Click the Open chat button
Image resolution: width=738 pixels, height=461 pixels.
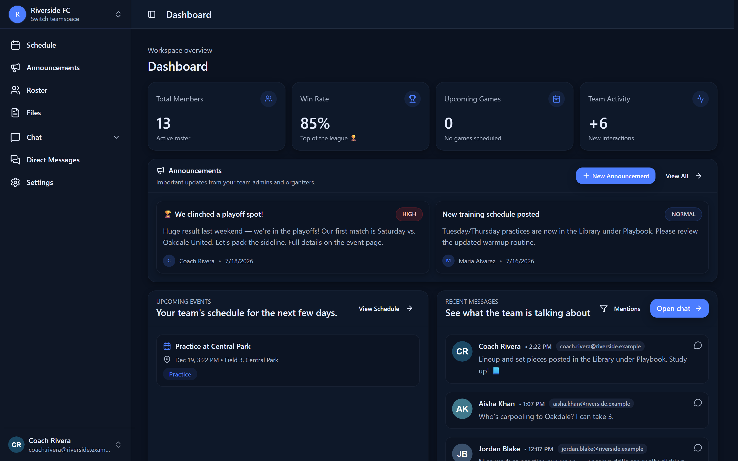pos(679,309)
